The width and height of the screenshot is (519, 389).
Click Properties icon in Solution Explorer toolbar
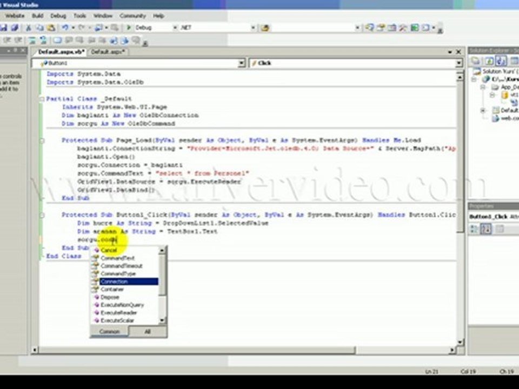[476, 61]
